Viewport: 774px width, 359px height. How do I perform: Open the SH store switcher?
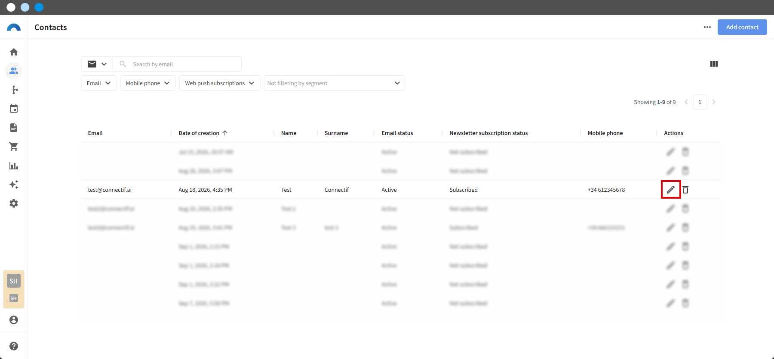14,289
